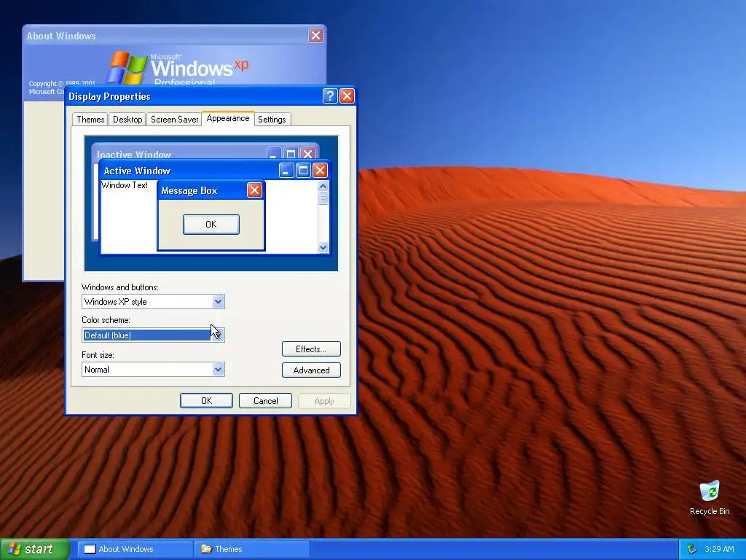
Task: Click Cancel in Display Properties
Action: 265,401
